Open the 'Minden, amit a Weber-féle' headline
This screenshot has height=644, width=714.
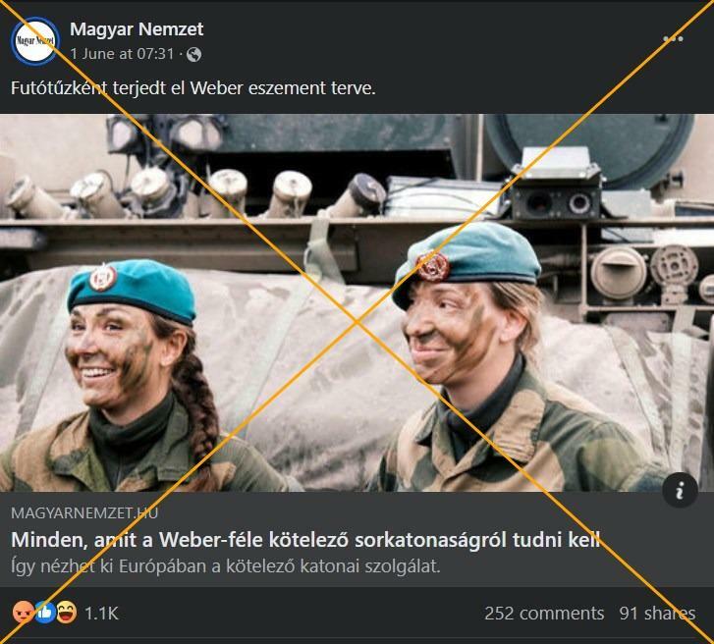[305, 540]
